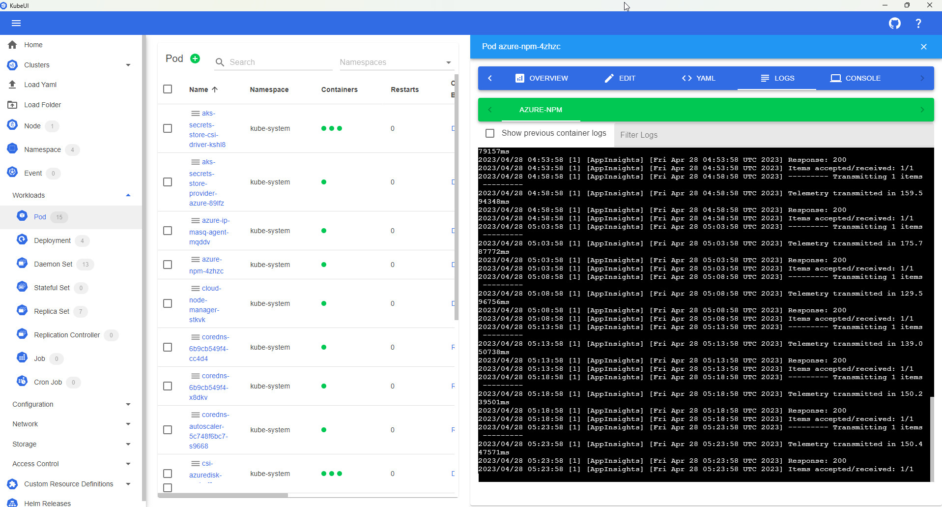Click the Daemon Set icon
942x507 pixels.
tap(22, 264)
